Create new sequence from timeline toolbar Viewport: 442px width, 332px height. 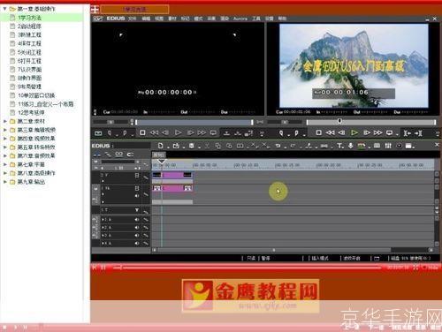[x=160, y=146]
